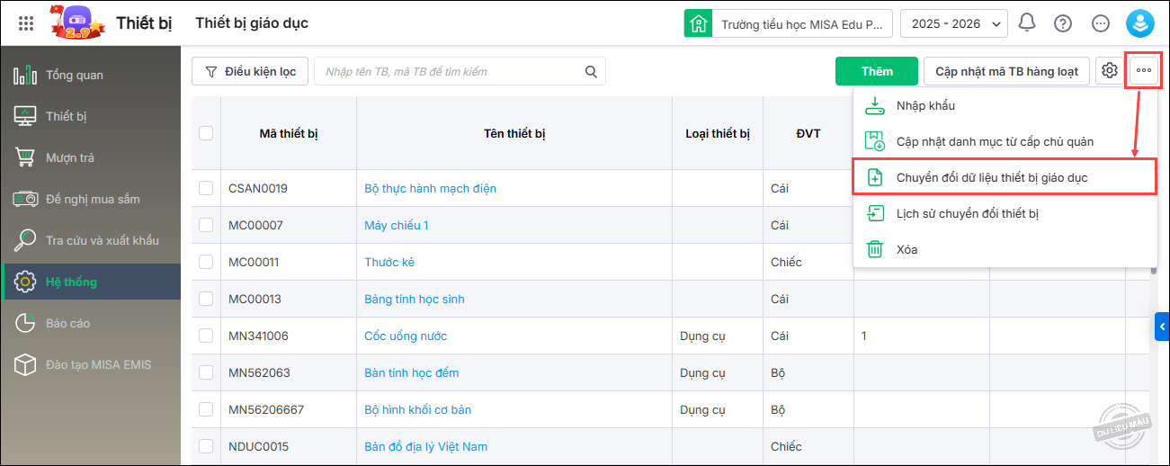Click the search magnifier icon
Viewport: 1170px width, 466px height.
591,72
